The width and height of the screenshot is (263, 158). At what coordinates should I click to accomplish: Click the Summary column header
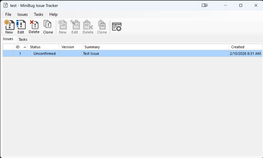92,47
